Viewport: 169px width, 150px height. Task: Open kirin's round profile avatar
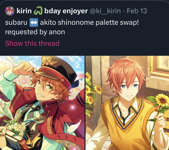(x=10, y=11)
